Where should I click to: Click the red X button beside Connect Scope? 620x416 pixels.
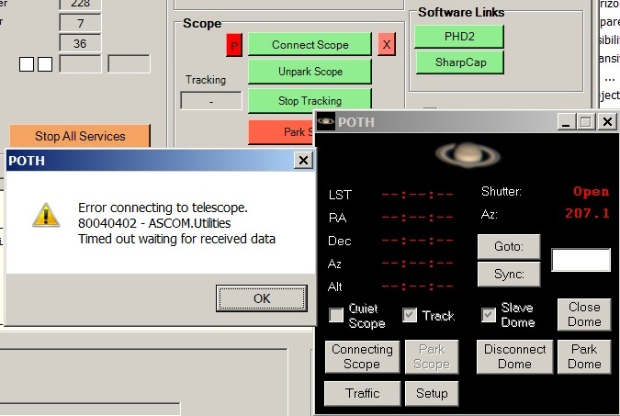[387, 44]
